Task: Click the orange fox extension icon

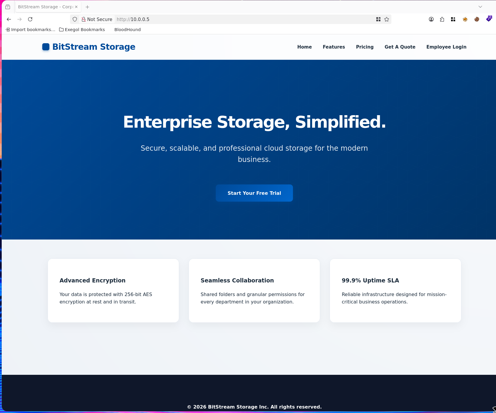Action: (x=465, y=19)
